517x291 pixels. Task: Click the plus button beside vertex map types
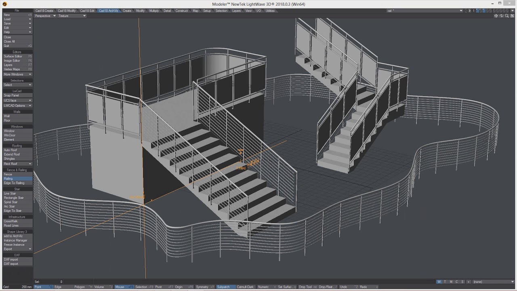pyautogui.click(x=469, y=282)
